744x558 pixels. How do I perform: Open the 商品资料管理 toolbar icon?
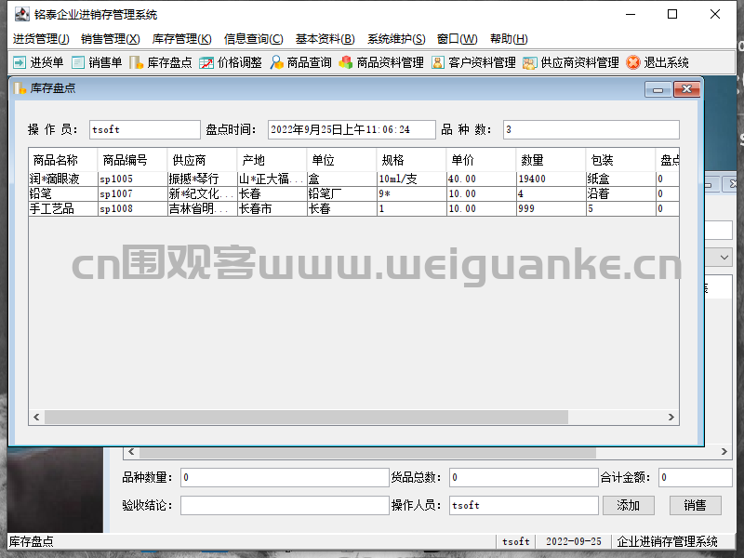pyautogui.click(x=346, y=62)
